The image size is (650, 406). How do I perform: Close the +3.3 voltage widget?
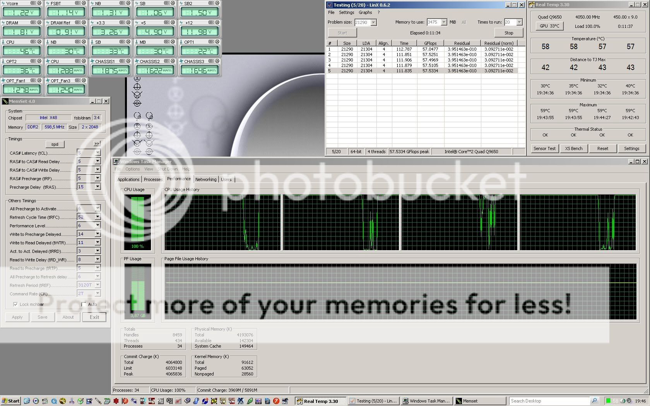click(x=128, y=22)
